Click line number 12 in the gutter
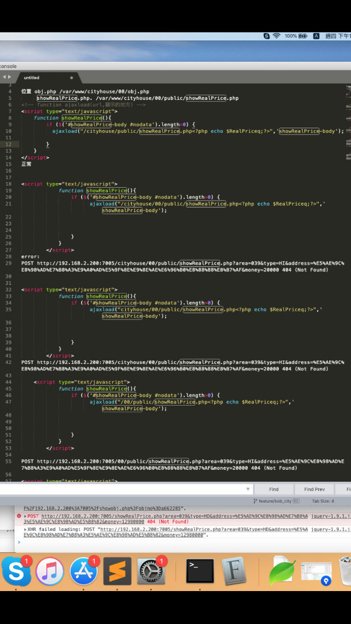Image resolution: width=351 pixels, height=624 pixels. (x=9, y=144)
